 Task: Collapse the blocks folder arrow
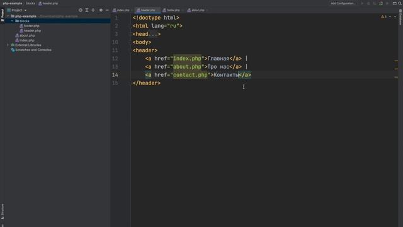[12, 21]
